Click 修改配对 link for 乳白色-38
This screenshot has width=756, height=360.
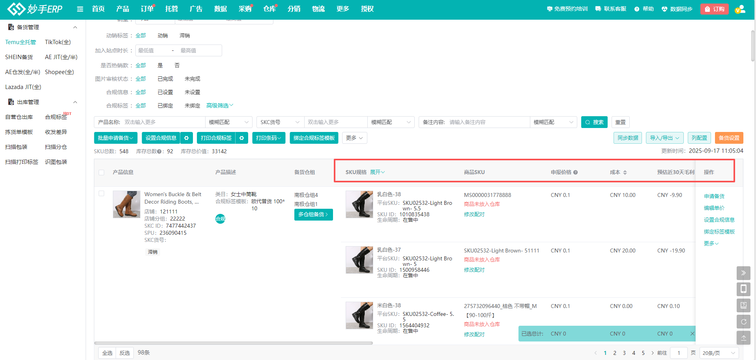click(474, 214)
